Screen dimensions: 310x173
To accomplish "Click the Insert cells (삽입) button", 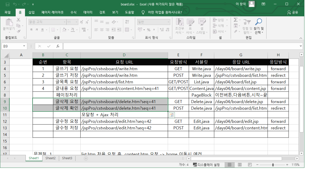I will pos(220,20).
